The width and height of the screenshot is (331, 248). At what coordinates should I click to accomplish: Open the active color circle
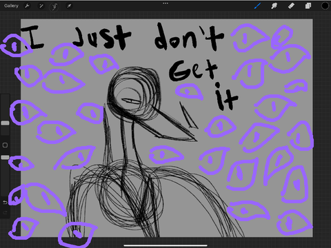click(325, 6)
